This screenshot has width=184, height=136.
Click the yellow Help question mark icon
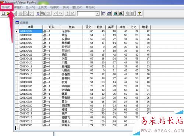pos(139,13)
